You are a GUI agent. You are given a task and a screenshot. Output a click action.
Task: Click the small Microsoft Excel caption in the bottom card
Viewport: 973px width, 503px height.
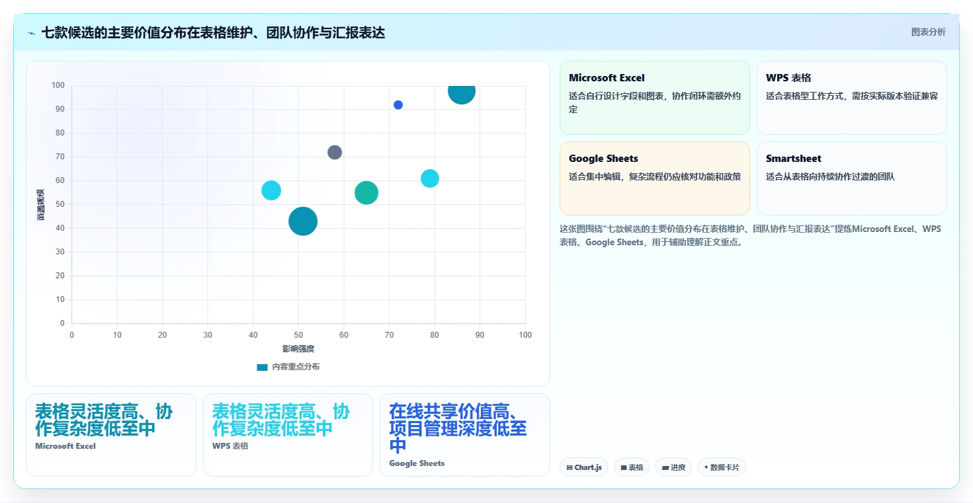[x=65, y=446]
